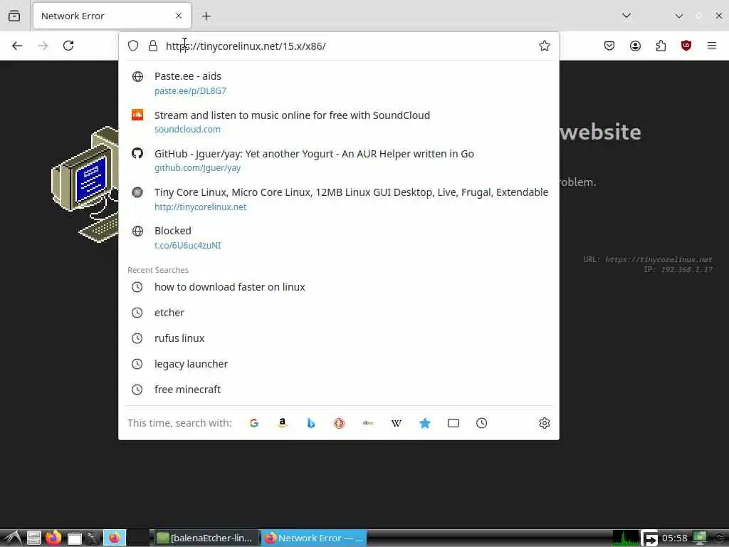The width and height of the screenshot is (729, 547).
Task: Open the Firefox View tab list icon
Action: [14, 16]
